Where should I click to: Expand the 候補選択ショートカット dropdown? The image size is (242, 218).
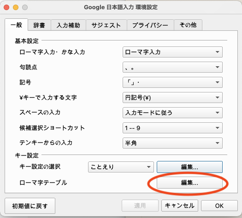pyautogui.click(x=172, y=128)
